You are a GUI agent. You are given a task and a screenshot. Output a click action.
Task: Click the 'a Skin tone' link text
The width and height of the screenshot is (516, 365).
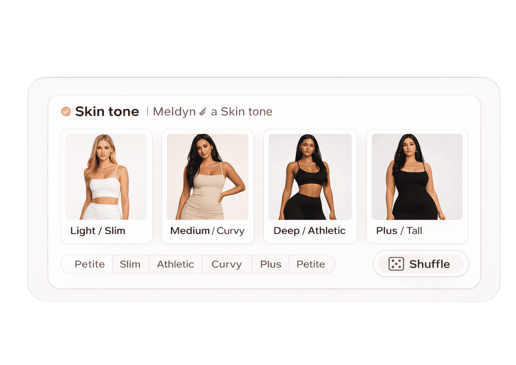(241, 112)
